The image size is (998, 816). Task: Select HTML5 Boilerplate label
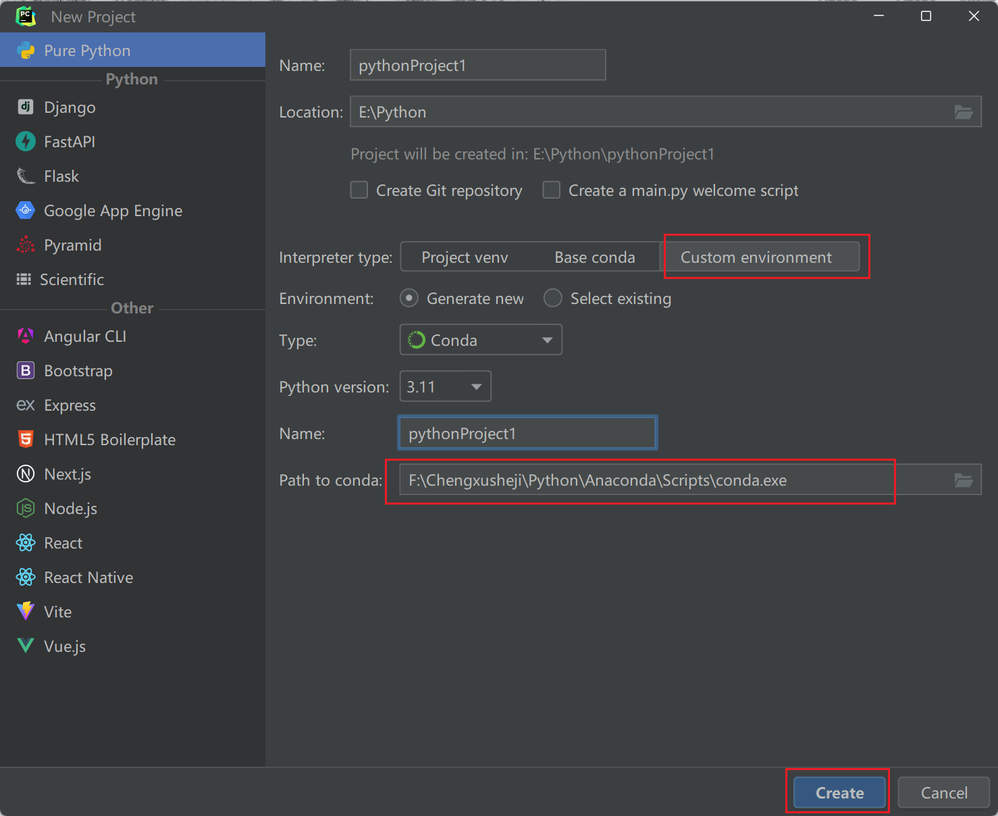coord(109,440)
